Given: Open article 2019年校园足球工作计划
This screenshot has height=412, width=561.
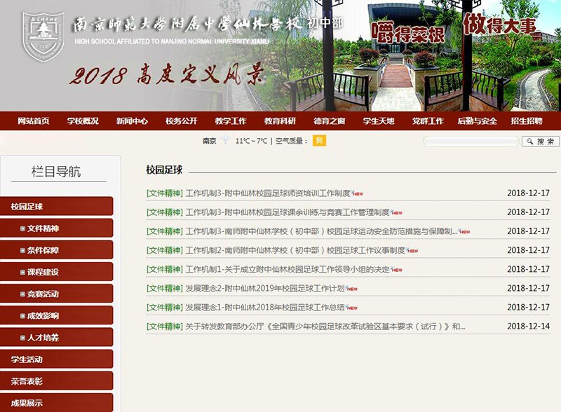Looking at the screenshot, I should tap(265, 288).
